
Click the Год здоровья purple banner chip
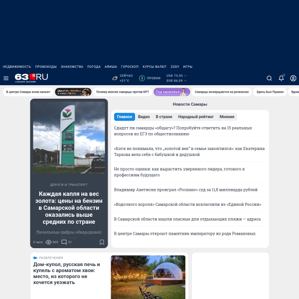172,92
